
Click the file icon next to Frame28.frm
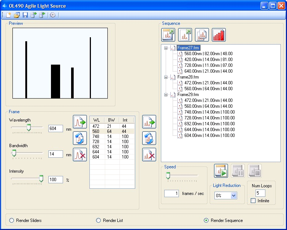point(173,77)
